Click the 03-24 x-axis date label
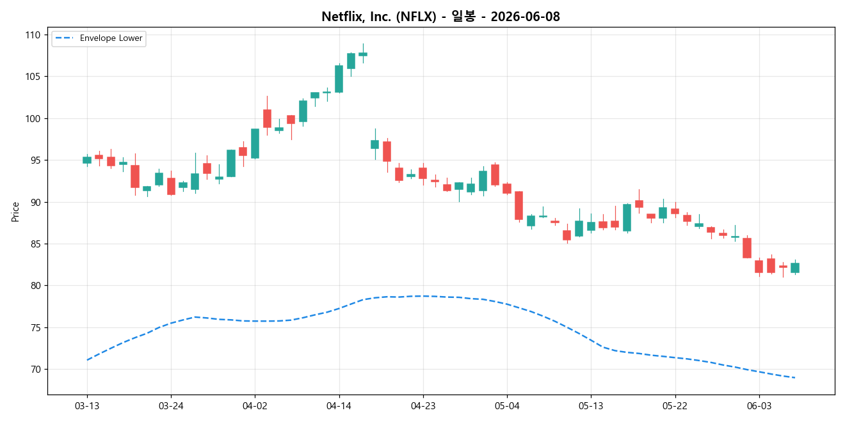The image size is (845, 422). click(171, 406)
